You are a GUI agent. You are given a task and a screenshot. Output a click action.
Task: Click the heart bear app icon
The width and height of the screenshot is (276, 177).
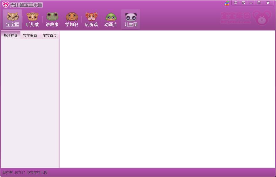coord(5,5)
